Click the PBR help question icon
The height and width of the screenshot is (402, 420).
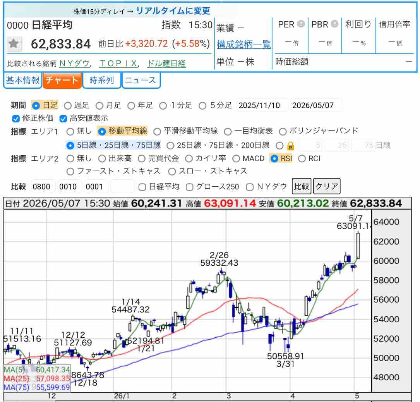(334, 24)
